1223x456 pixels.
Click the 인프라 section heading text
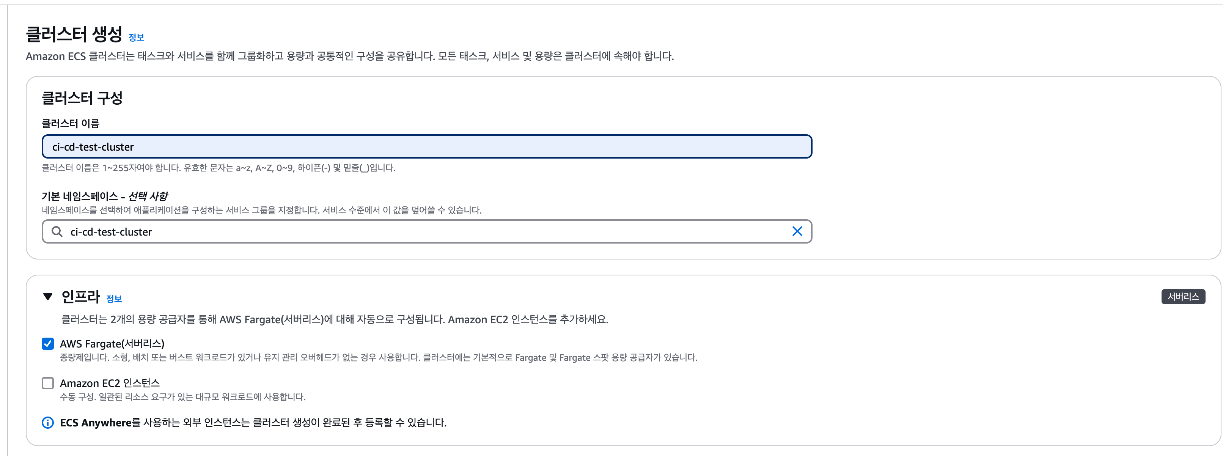pos(81,296)
